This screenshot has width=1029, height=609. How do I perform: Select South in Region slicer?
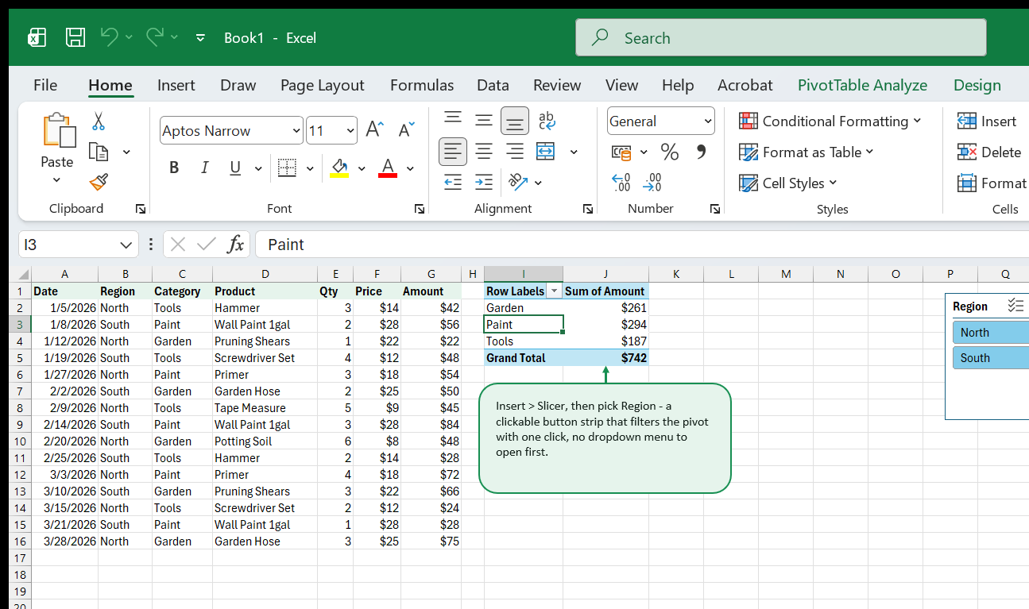tap(990, 358)
